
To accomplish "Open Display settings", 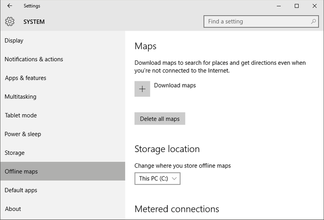I will click(x=63, y=40).
